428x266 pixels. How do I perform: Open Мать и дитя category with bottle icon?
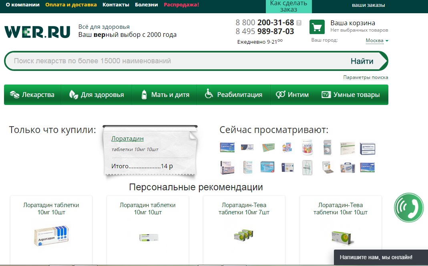click(x=165, y=95)
